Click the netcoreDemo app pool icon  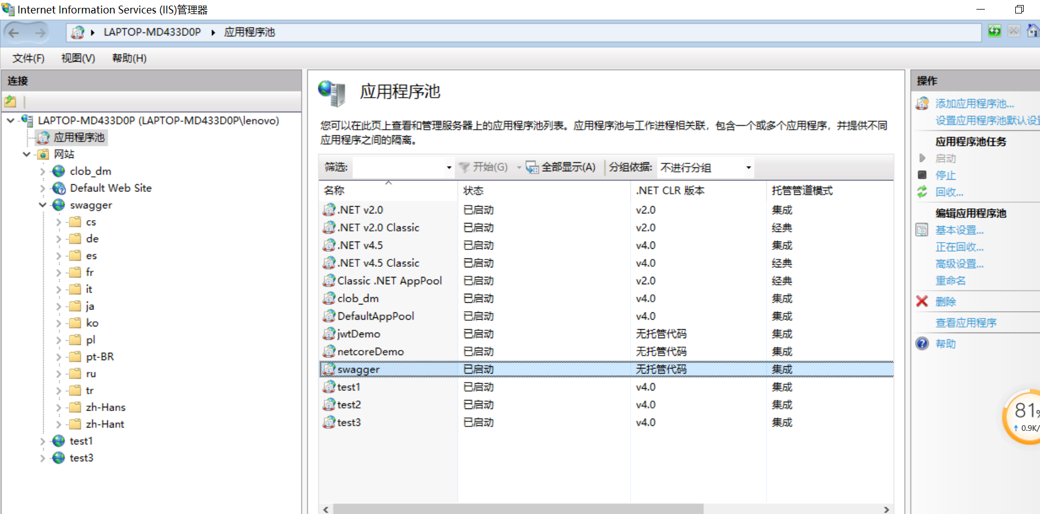point(329,351)
